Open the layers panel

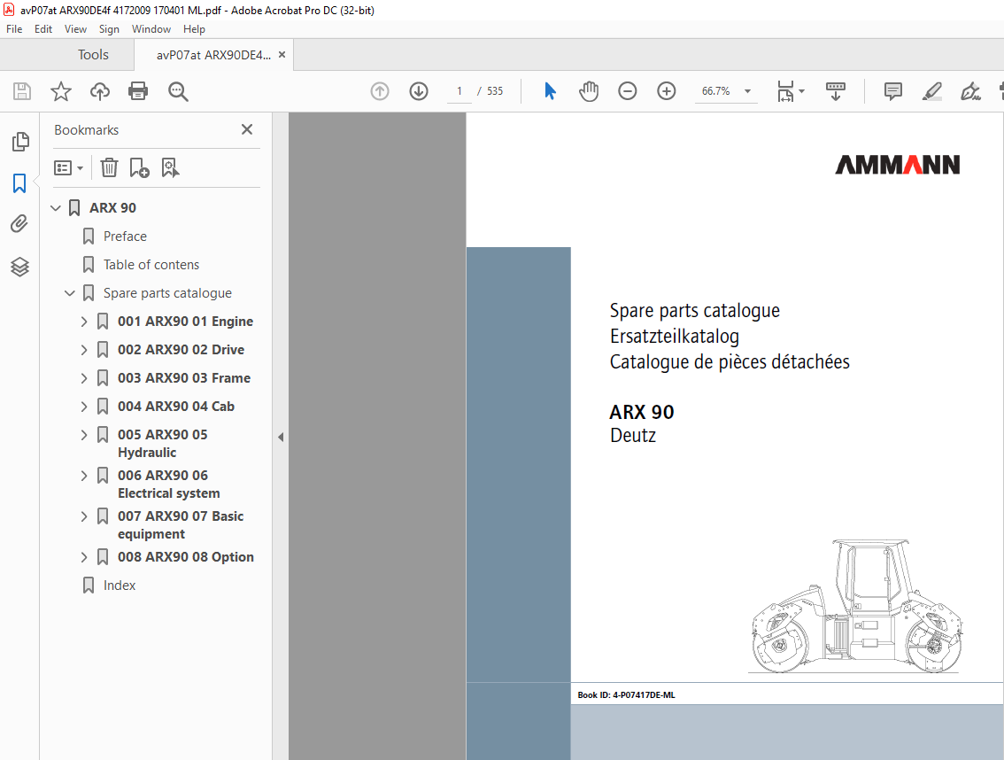19,267
